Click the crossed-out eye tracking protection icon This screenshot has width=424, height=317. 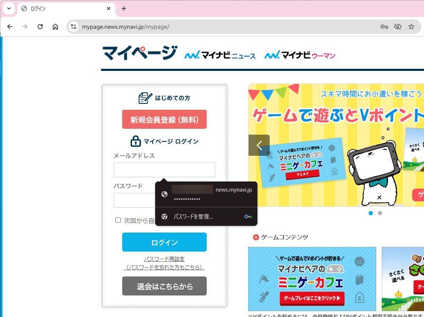(x=397, y=27)
